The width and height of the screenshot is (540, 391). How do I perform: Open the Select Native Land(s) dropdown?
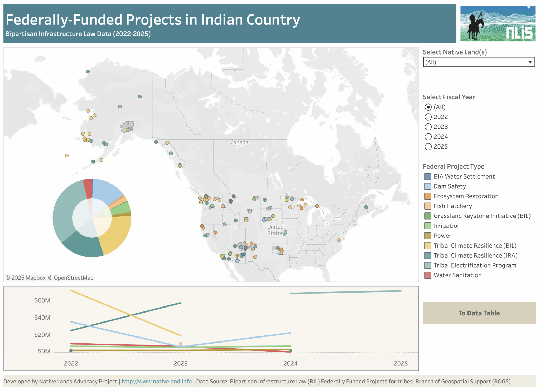(479, 62)
